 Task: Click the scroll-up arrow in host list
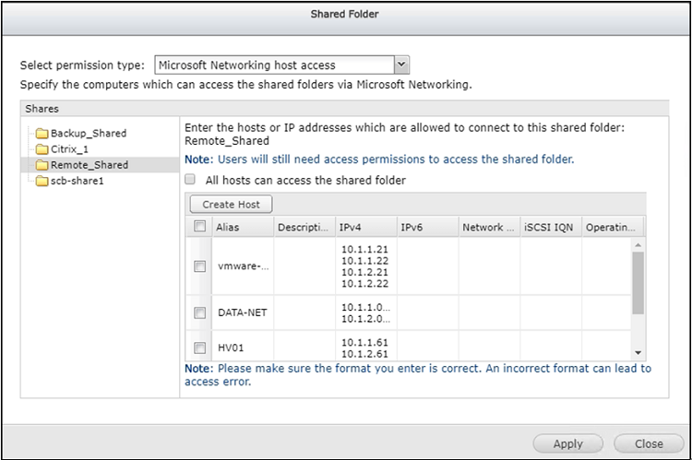pos(638,245)
